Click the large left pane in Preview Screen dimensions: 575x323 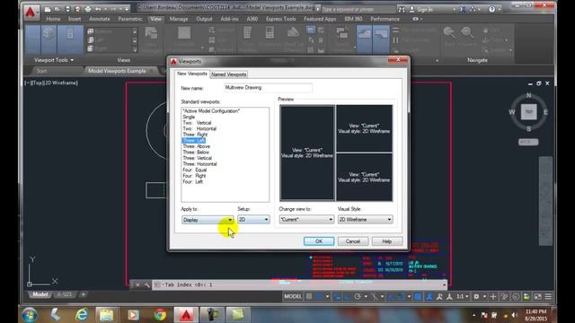pos(307,153)
